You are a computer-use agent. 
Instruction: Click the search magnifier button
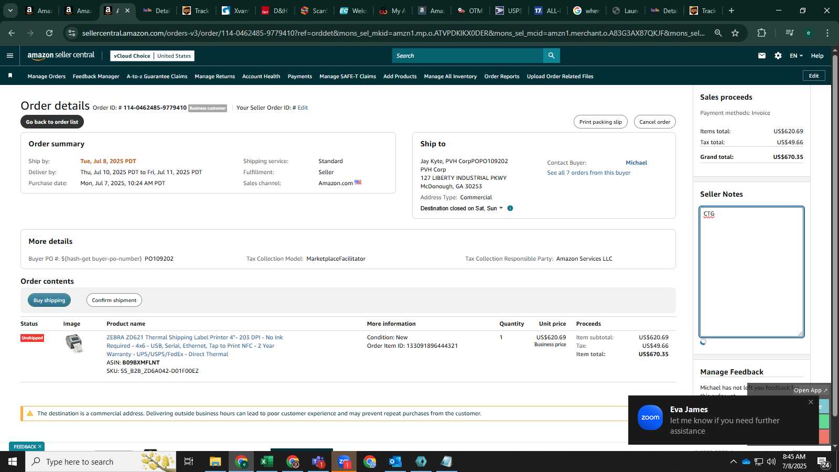point(551,56)
